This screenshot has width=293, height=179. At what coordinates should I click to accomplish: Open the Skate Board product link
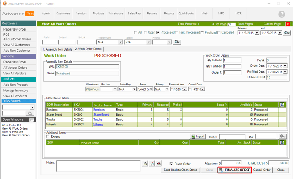point(101,114)
